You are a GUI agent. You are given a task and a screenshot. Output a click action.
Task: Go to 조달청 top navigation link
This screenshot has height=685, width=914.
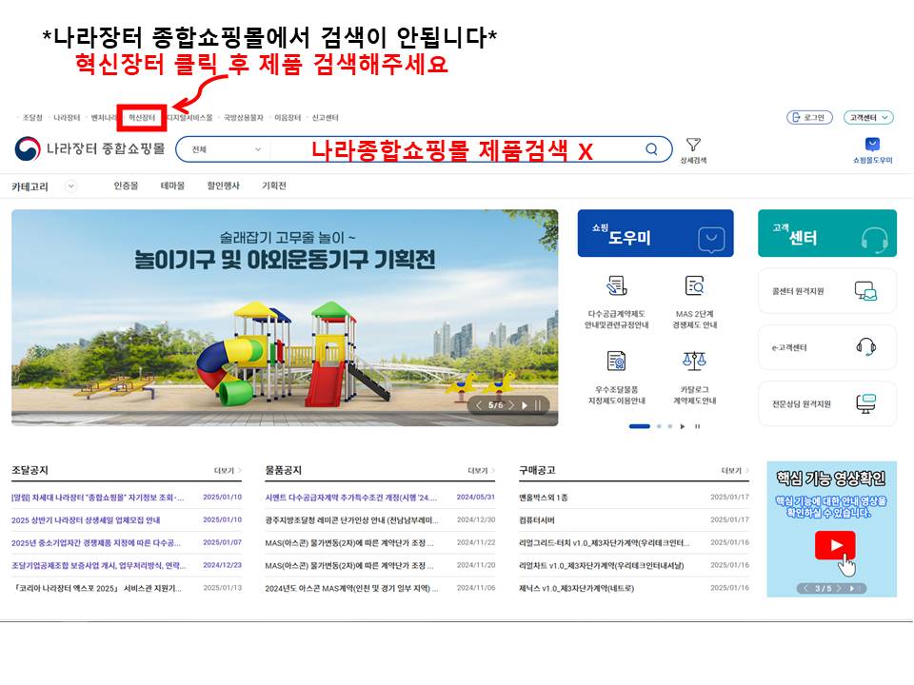(x=32, y=118)
